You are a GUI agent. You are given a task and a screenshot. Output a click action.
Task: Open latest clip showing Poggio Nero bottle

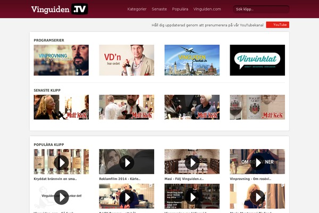coord(257,107)
